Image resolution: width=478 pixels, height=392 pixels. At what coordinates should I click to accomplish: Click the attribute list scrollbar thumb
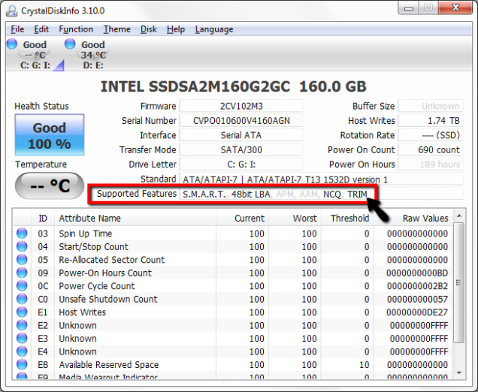pyautogui.click(x=458, y=282)
